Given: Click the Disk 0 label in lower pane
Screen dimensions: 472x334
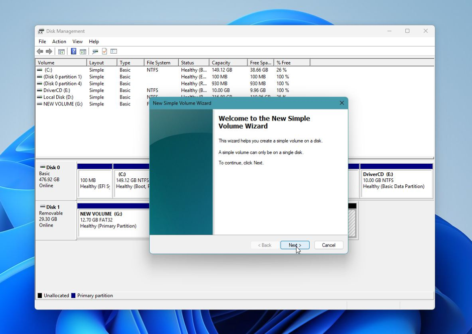Looking at the screenshot, I should (53, 167).
